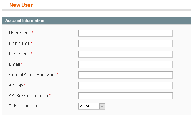Click the Current Admin Password label

point(32,75)
